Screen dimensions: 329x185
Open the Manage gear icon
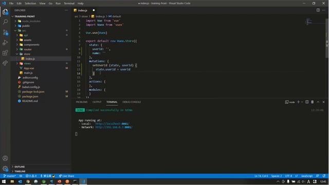[x=5, y=169]
